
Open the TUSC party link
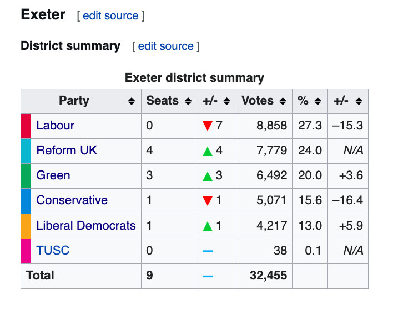tap(53, 251)
